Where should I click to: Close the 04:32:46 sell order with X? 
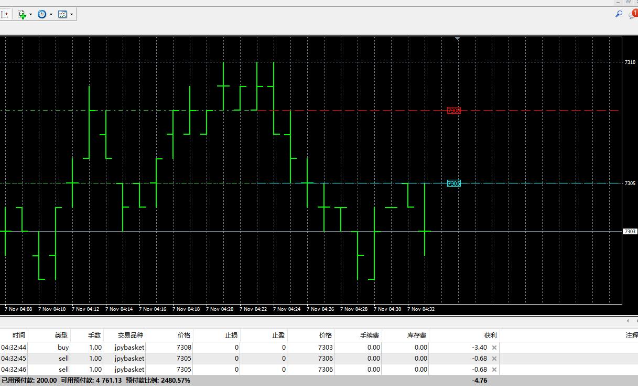point(494,370)
